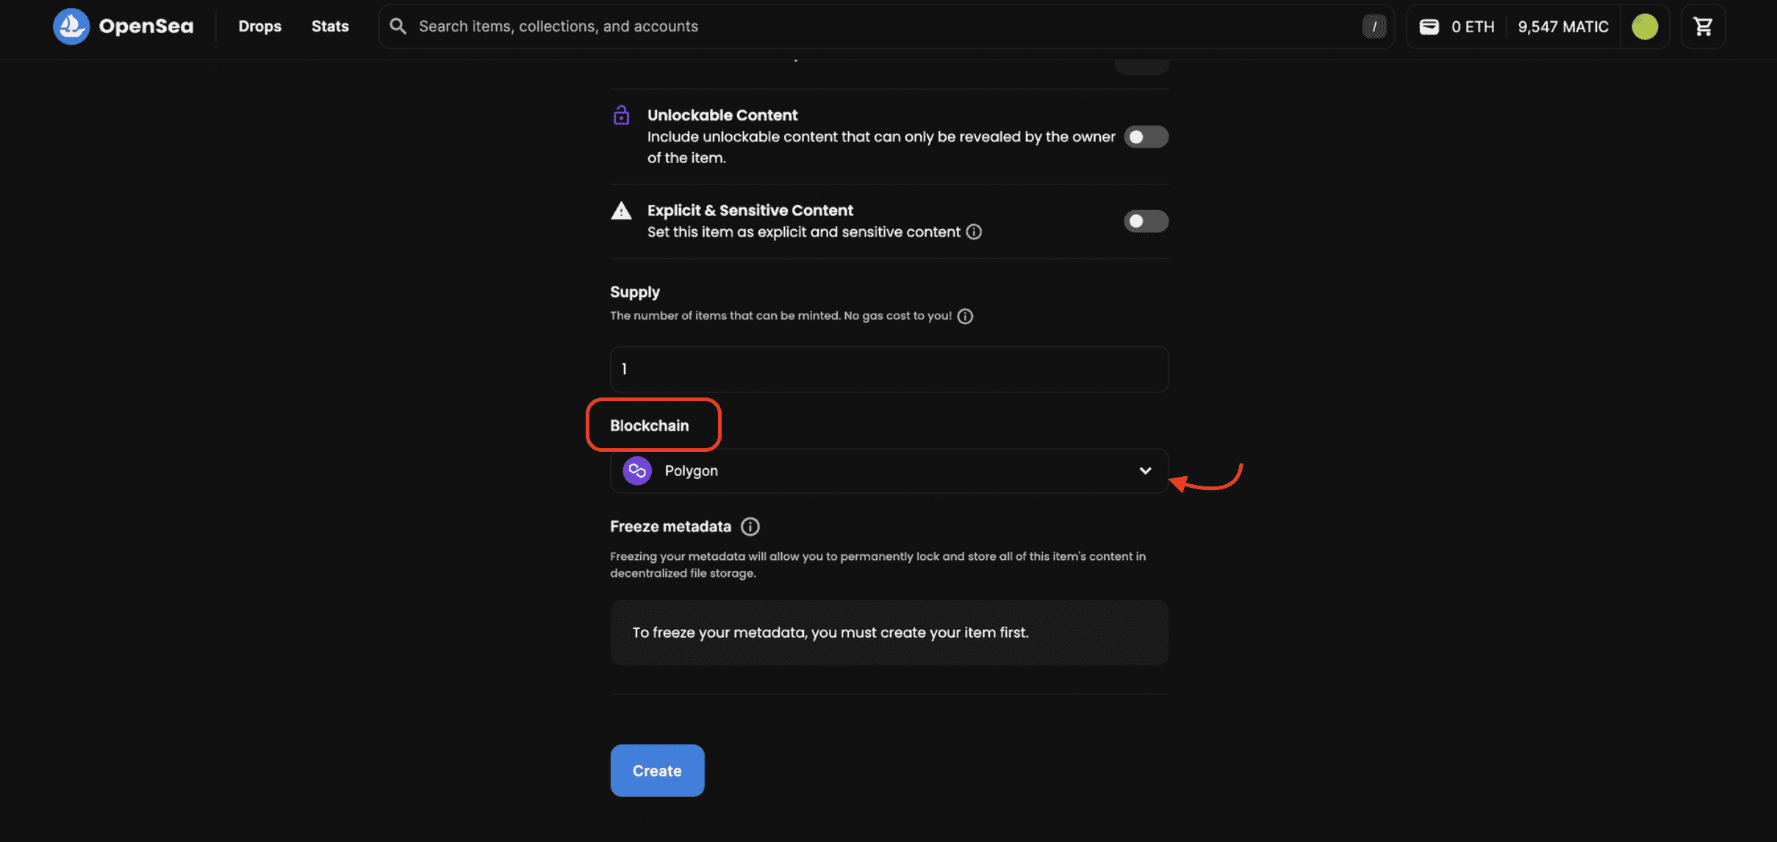Expand the Blockchain chevron arrow
The height and width of the screenshot is (842, 1777).
[x=1145, y=471]
